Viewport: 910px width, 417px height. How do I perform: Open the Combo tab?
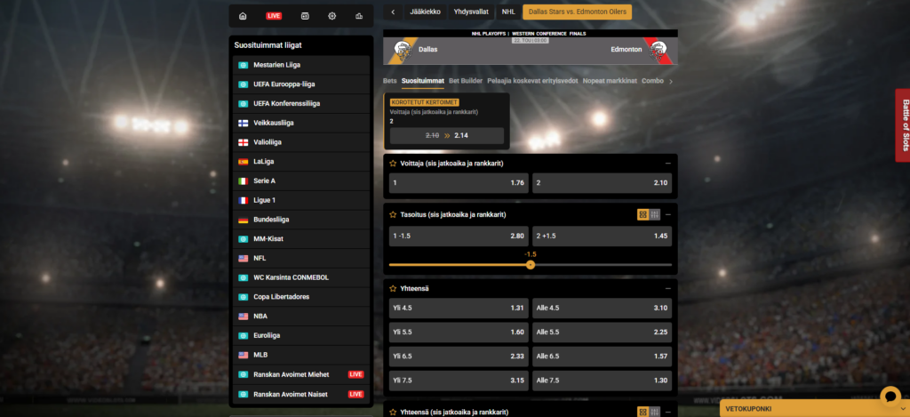click(x=652, y=81)
